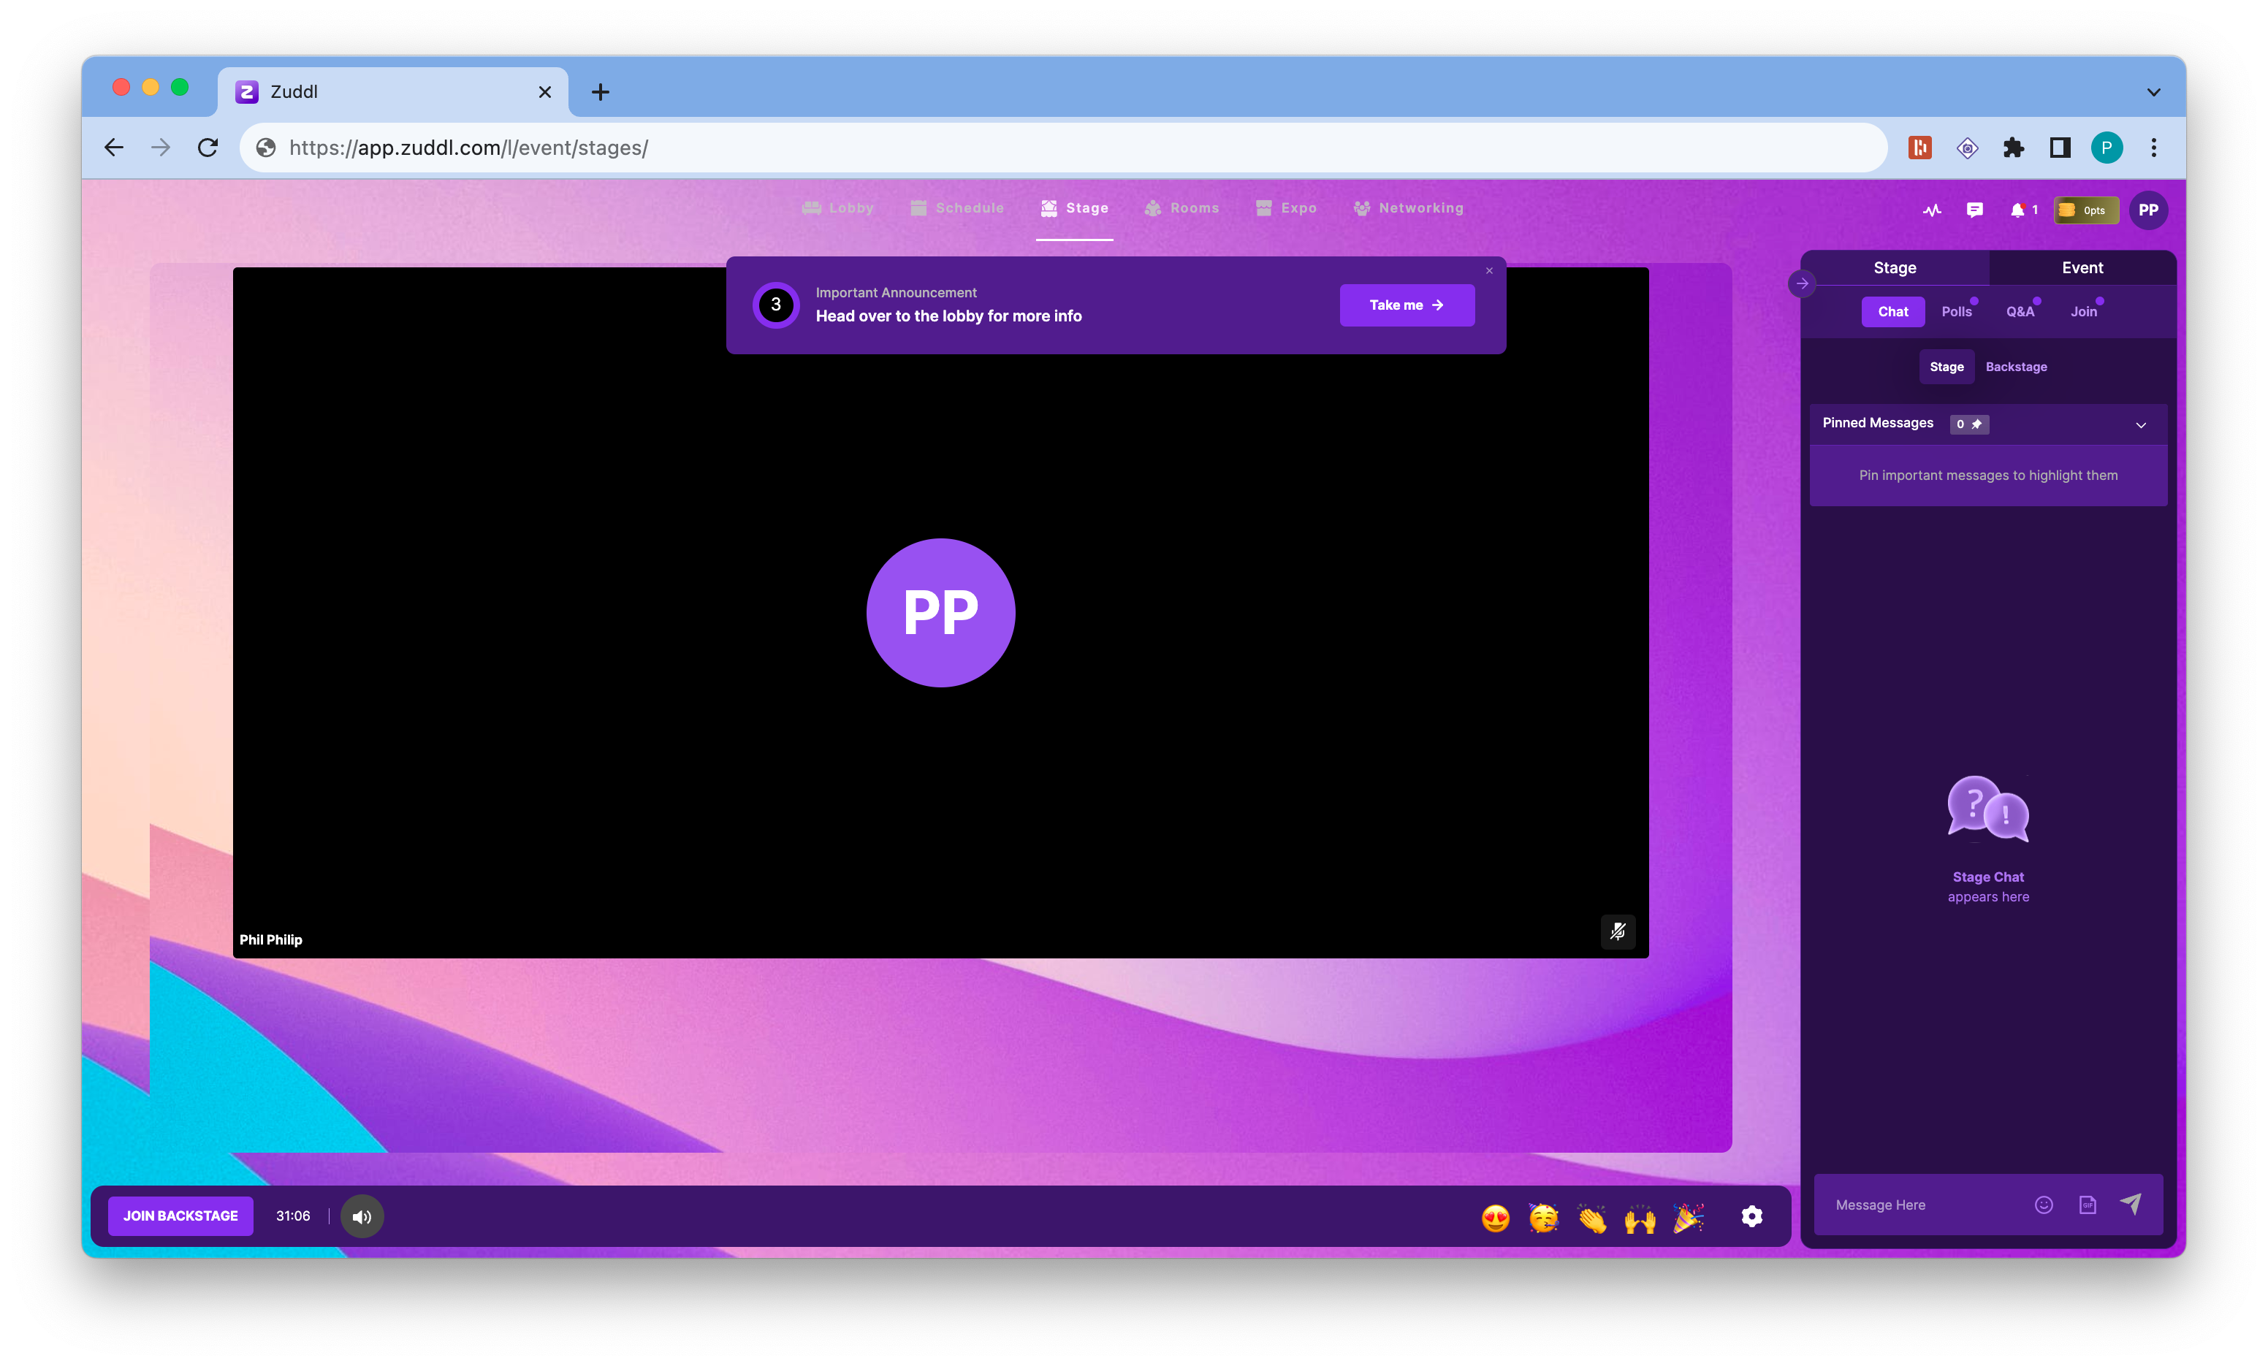Toggle the stage volume speaker button

click(362, 1216)
